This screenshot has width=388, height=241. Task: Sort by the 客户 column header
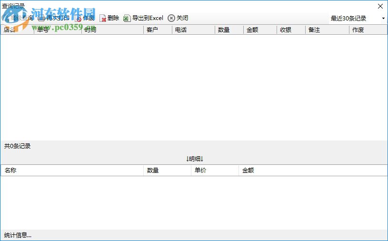click(x=158, y=30)
